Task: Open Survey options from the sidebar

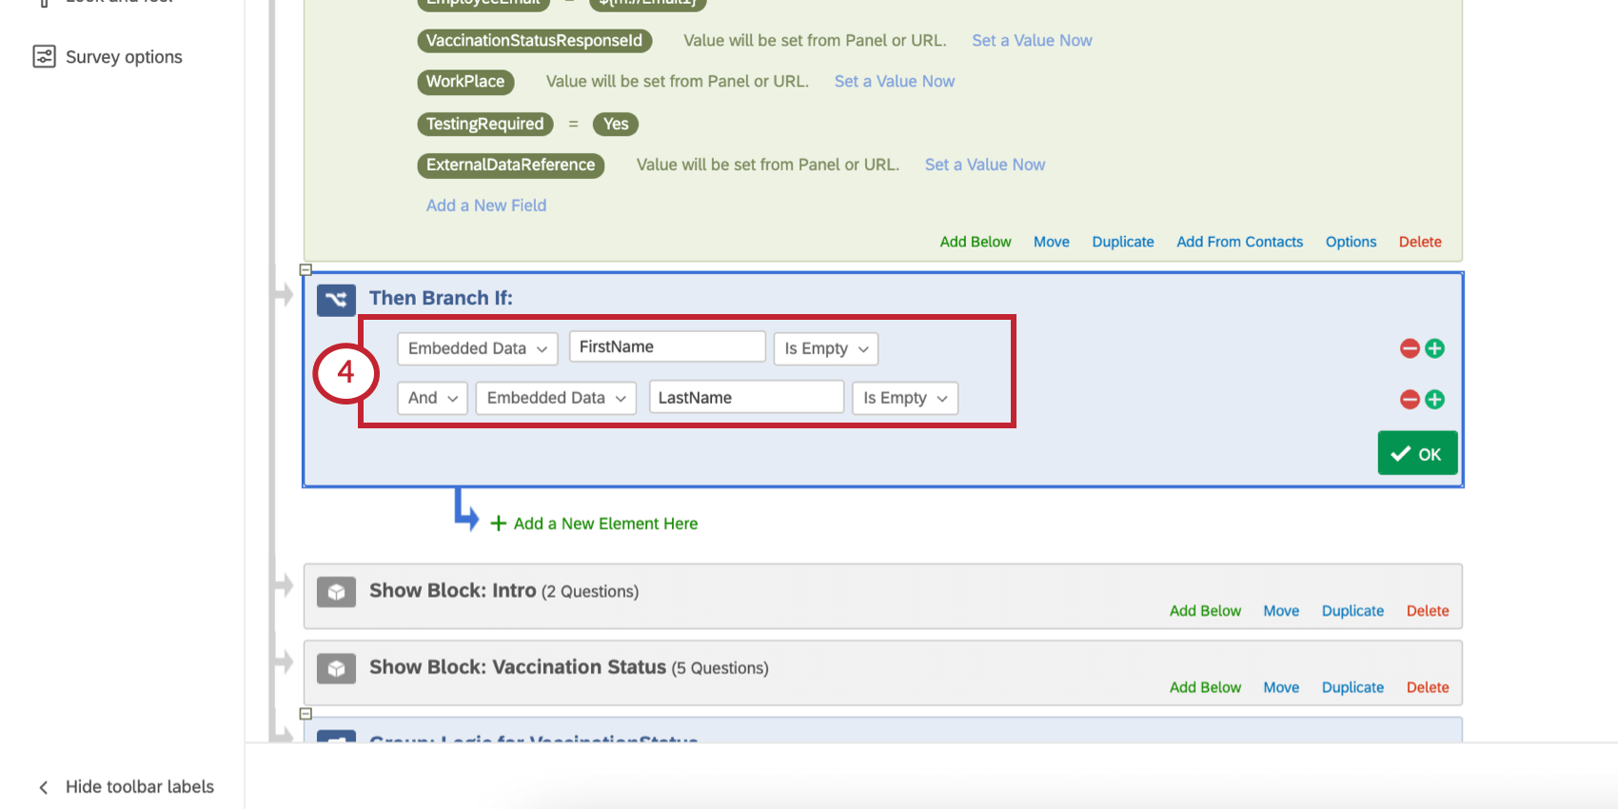Action: click(x=108, y=57)
